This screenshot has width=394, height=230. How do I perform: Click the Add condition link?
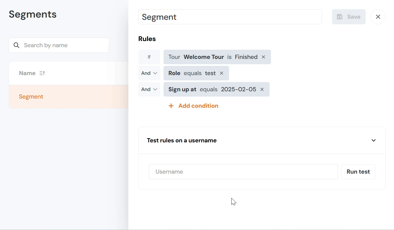click(x=198, y=106)
